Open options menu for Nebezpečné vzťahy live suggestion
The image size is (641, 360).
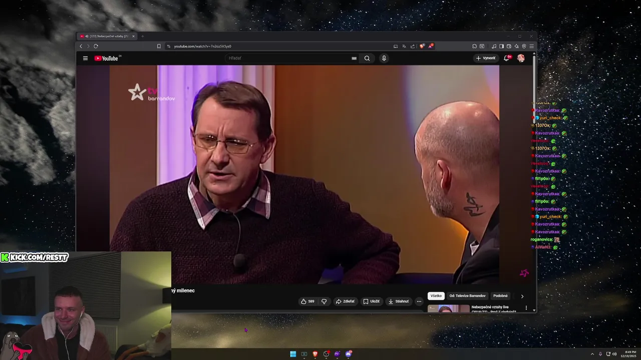coord(526,308)
